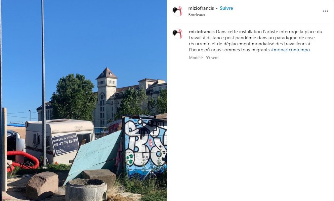Screen dimensions: 334x201
Task: Open the #monartcontempo hashtag
Action: tap(290, 50)
